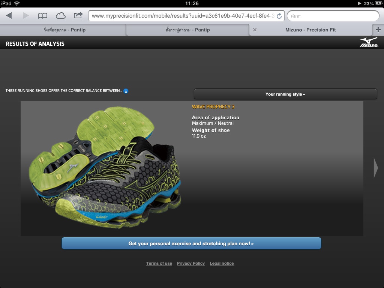Click the Wave Prophecy 3 shoe image
384x288 pixels.
(x=105, y=167)
